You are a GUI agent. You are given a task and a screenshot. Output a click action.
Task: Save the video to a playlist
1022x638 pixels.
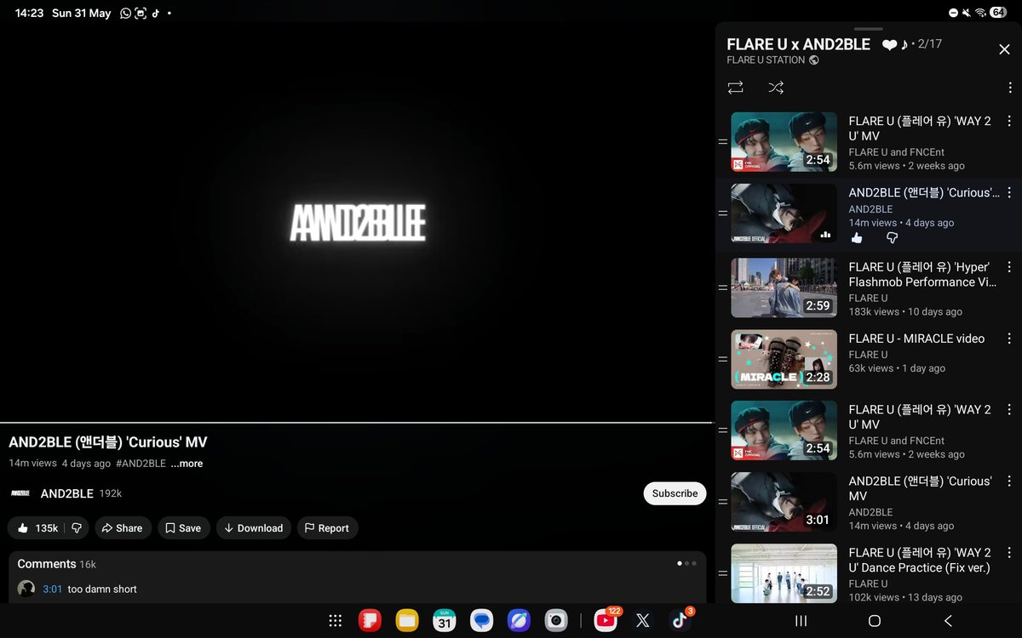click(183, 528)
